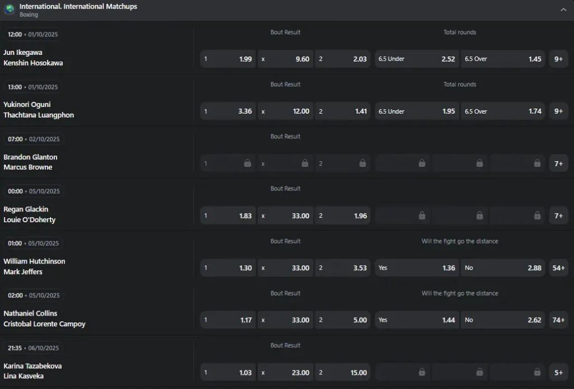Click first locked market for Tazabekova vs Kasveka

(x=403, y=372)
